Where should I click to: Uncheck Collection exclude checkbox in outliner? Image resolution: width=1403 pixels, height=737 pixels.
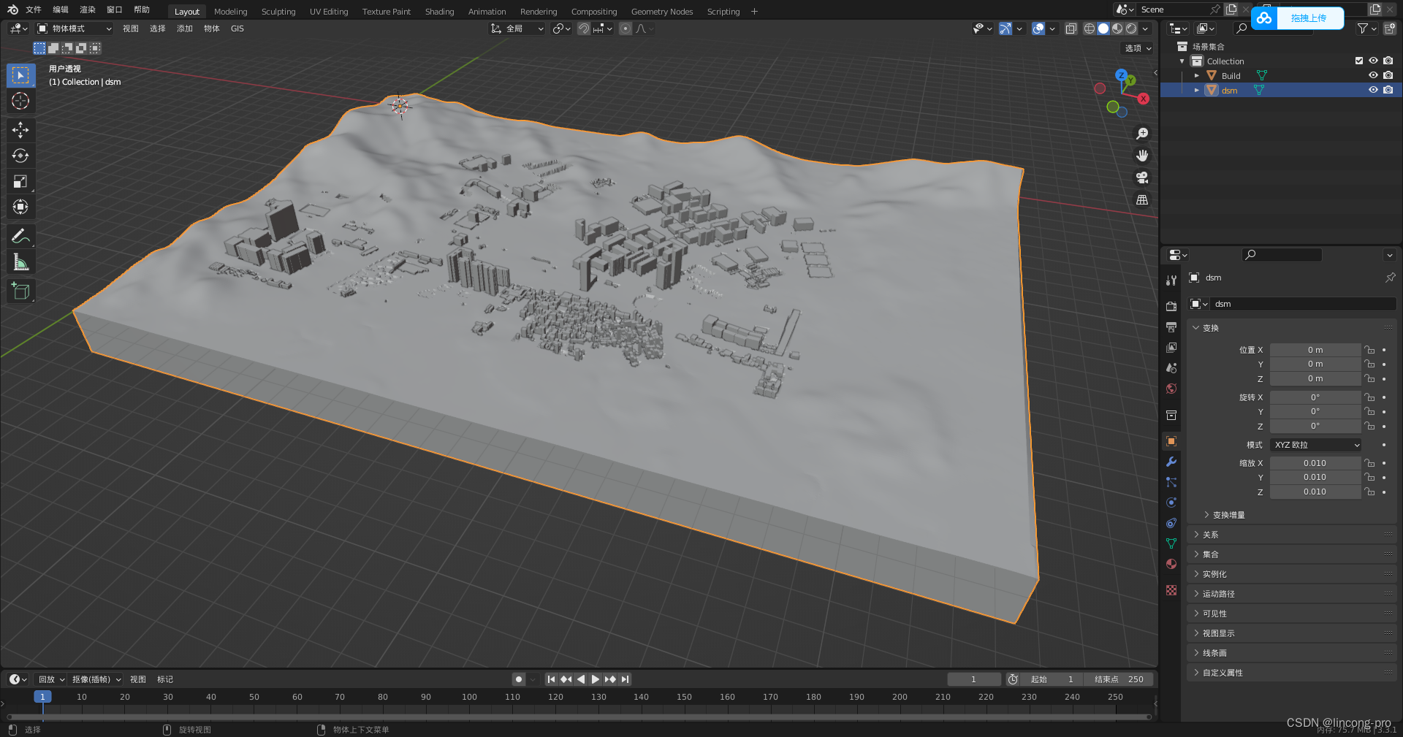point(1359,61)
